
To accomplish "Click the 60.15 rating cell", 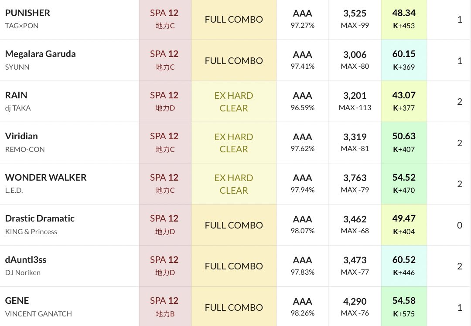I will click(x=403, y=60).
